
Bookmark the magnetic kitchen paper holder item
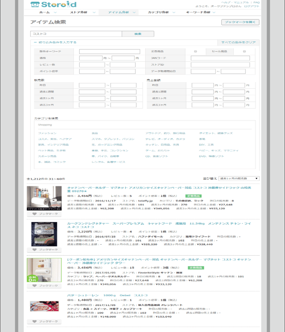click(44, 214)
